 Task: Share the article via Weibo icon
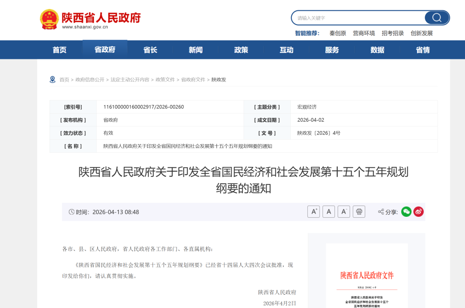[418, 212]
